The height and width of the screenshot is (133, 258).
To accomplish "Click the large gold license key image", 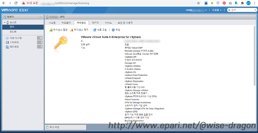I will [61, 43].
